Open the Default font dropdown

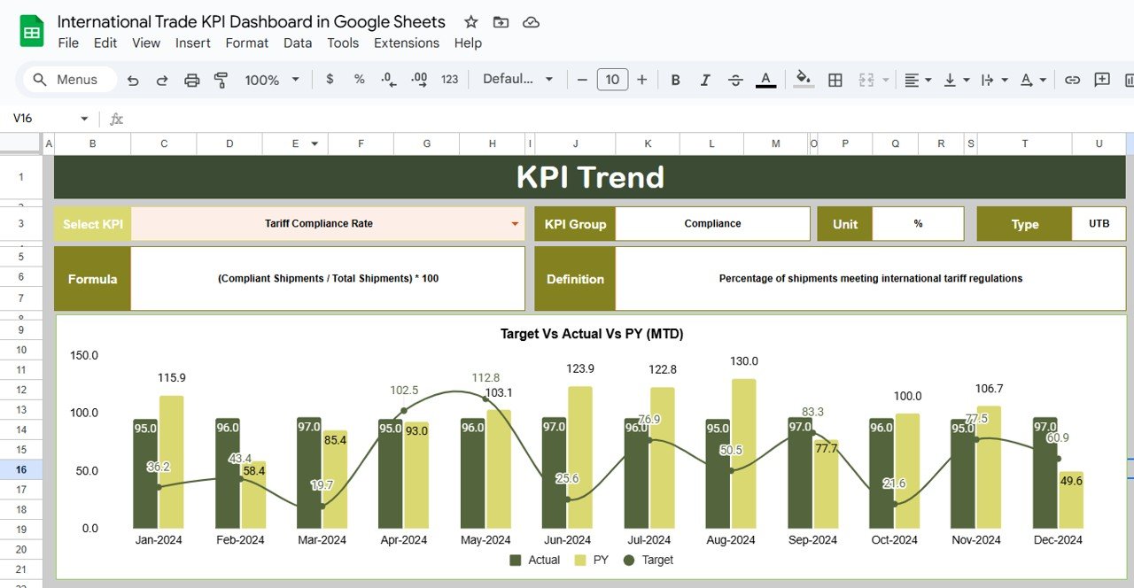coord(518,79)
